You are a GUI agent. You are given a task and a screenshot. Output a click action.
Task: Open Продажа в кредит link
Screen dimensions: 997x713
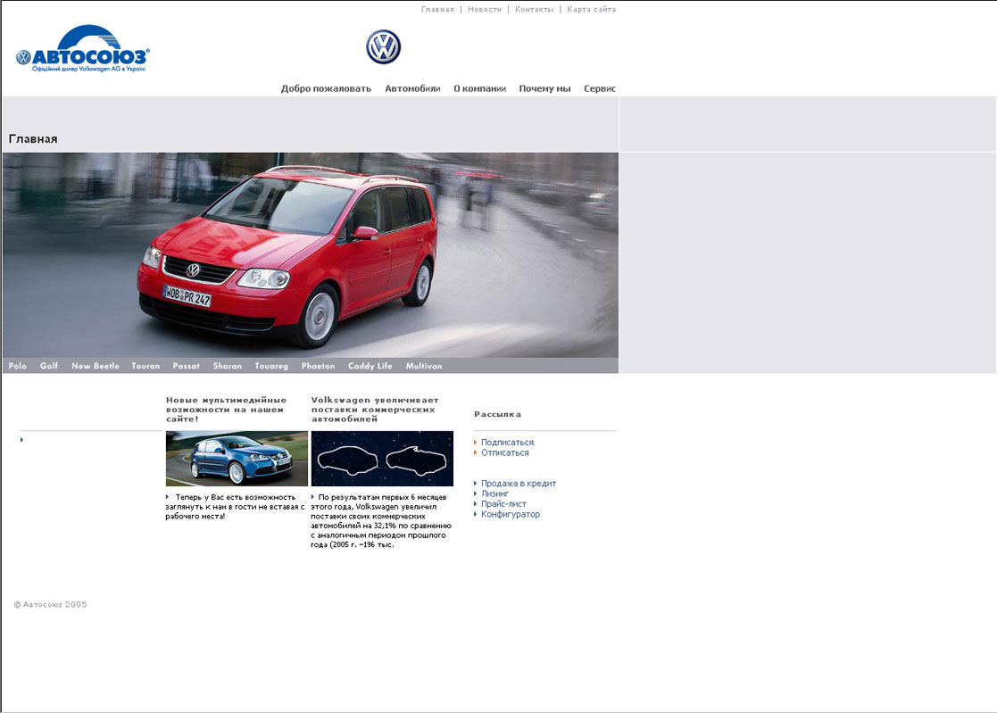point(519,484)
